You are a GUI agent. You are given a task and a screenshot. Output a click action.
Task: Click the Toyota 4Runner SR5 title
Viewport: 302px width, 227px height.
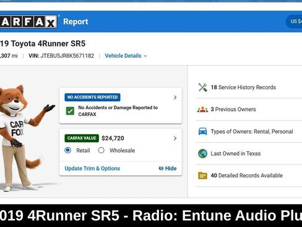click(x=43, y=43)
